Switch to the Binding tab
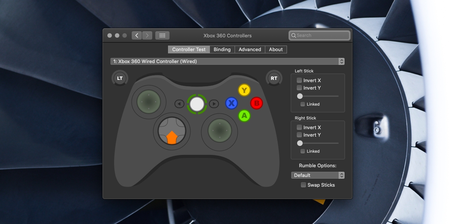This screenshot has width=449, height=224. [x=222, y=49]
